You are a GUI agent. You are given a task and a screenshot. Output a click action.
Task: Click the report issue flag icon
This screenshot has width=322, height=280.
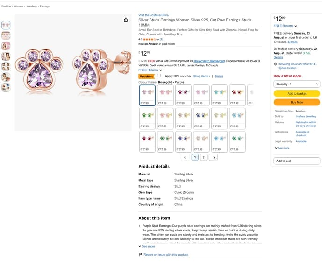coord(141,254)
